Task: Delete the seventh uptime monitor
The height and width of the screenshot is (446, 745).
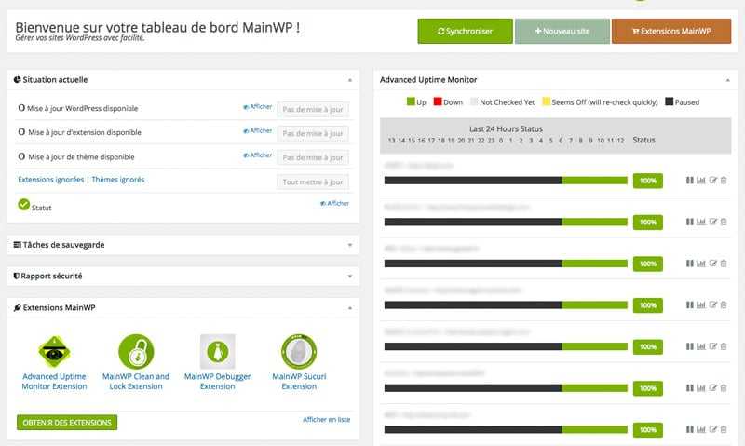Action: [724, 429]
